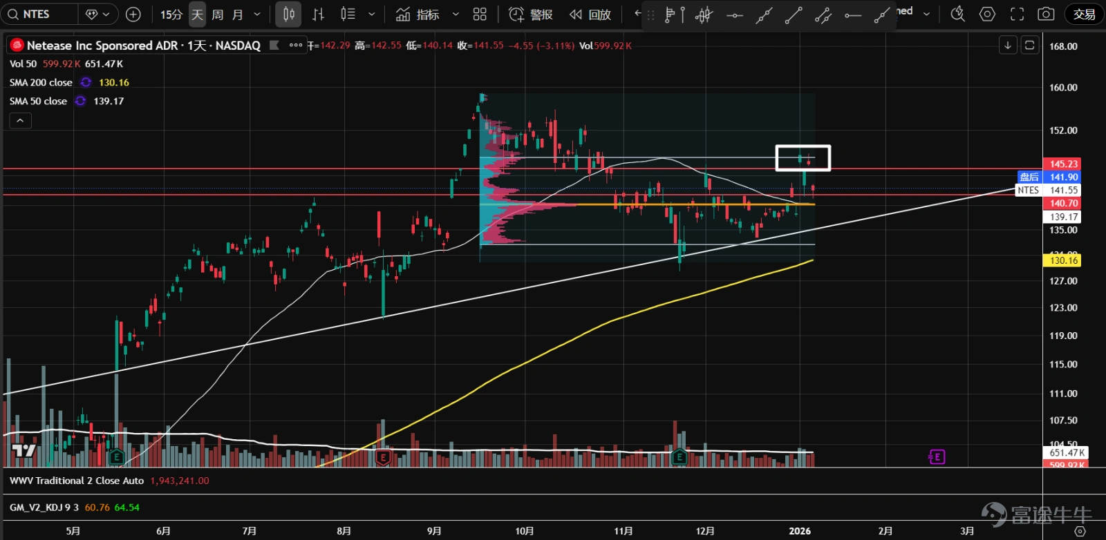The width and height of the screenshot is (1106, 540).
Task: Click the download arrow button above price scale
Action: 1008,45
